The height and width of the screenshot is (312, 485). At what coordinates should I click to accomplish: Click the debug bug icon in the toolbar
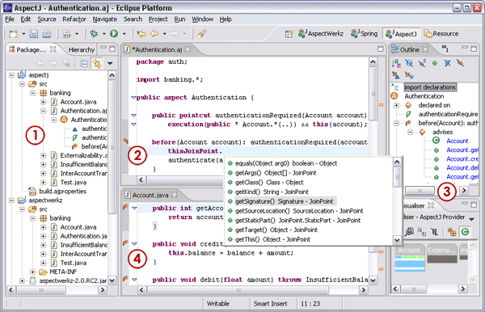click(94, 33)
